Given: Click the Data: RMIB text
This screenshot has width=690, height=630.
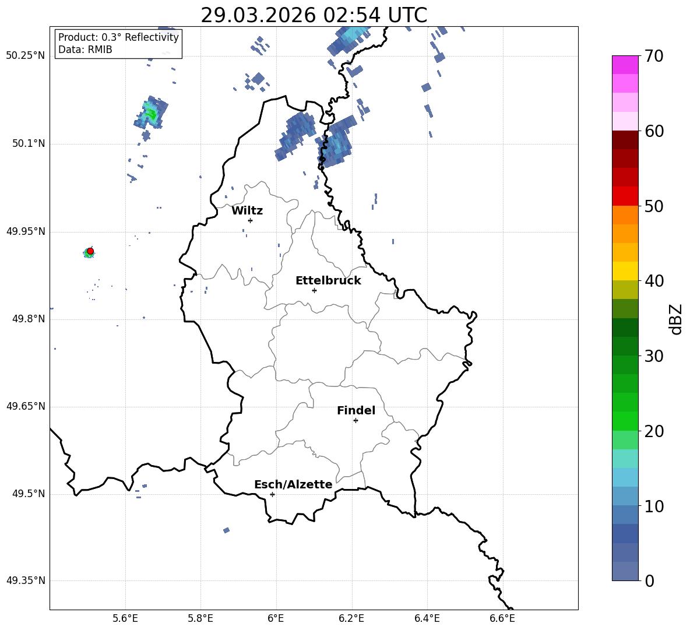Looking at the screenshot, I should click(x=85, y=50).
